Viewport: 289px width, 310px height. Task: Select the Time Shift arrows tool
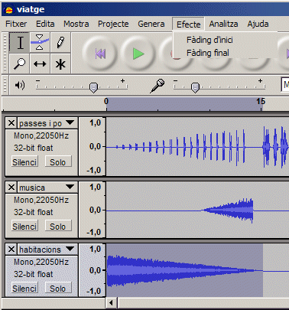(40, 64)
